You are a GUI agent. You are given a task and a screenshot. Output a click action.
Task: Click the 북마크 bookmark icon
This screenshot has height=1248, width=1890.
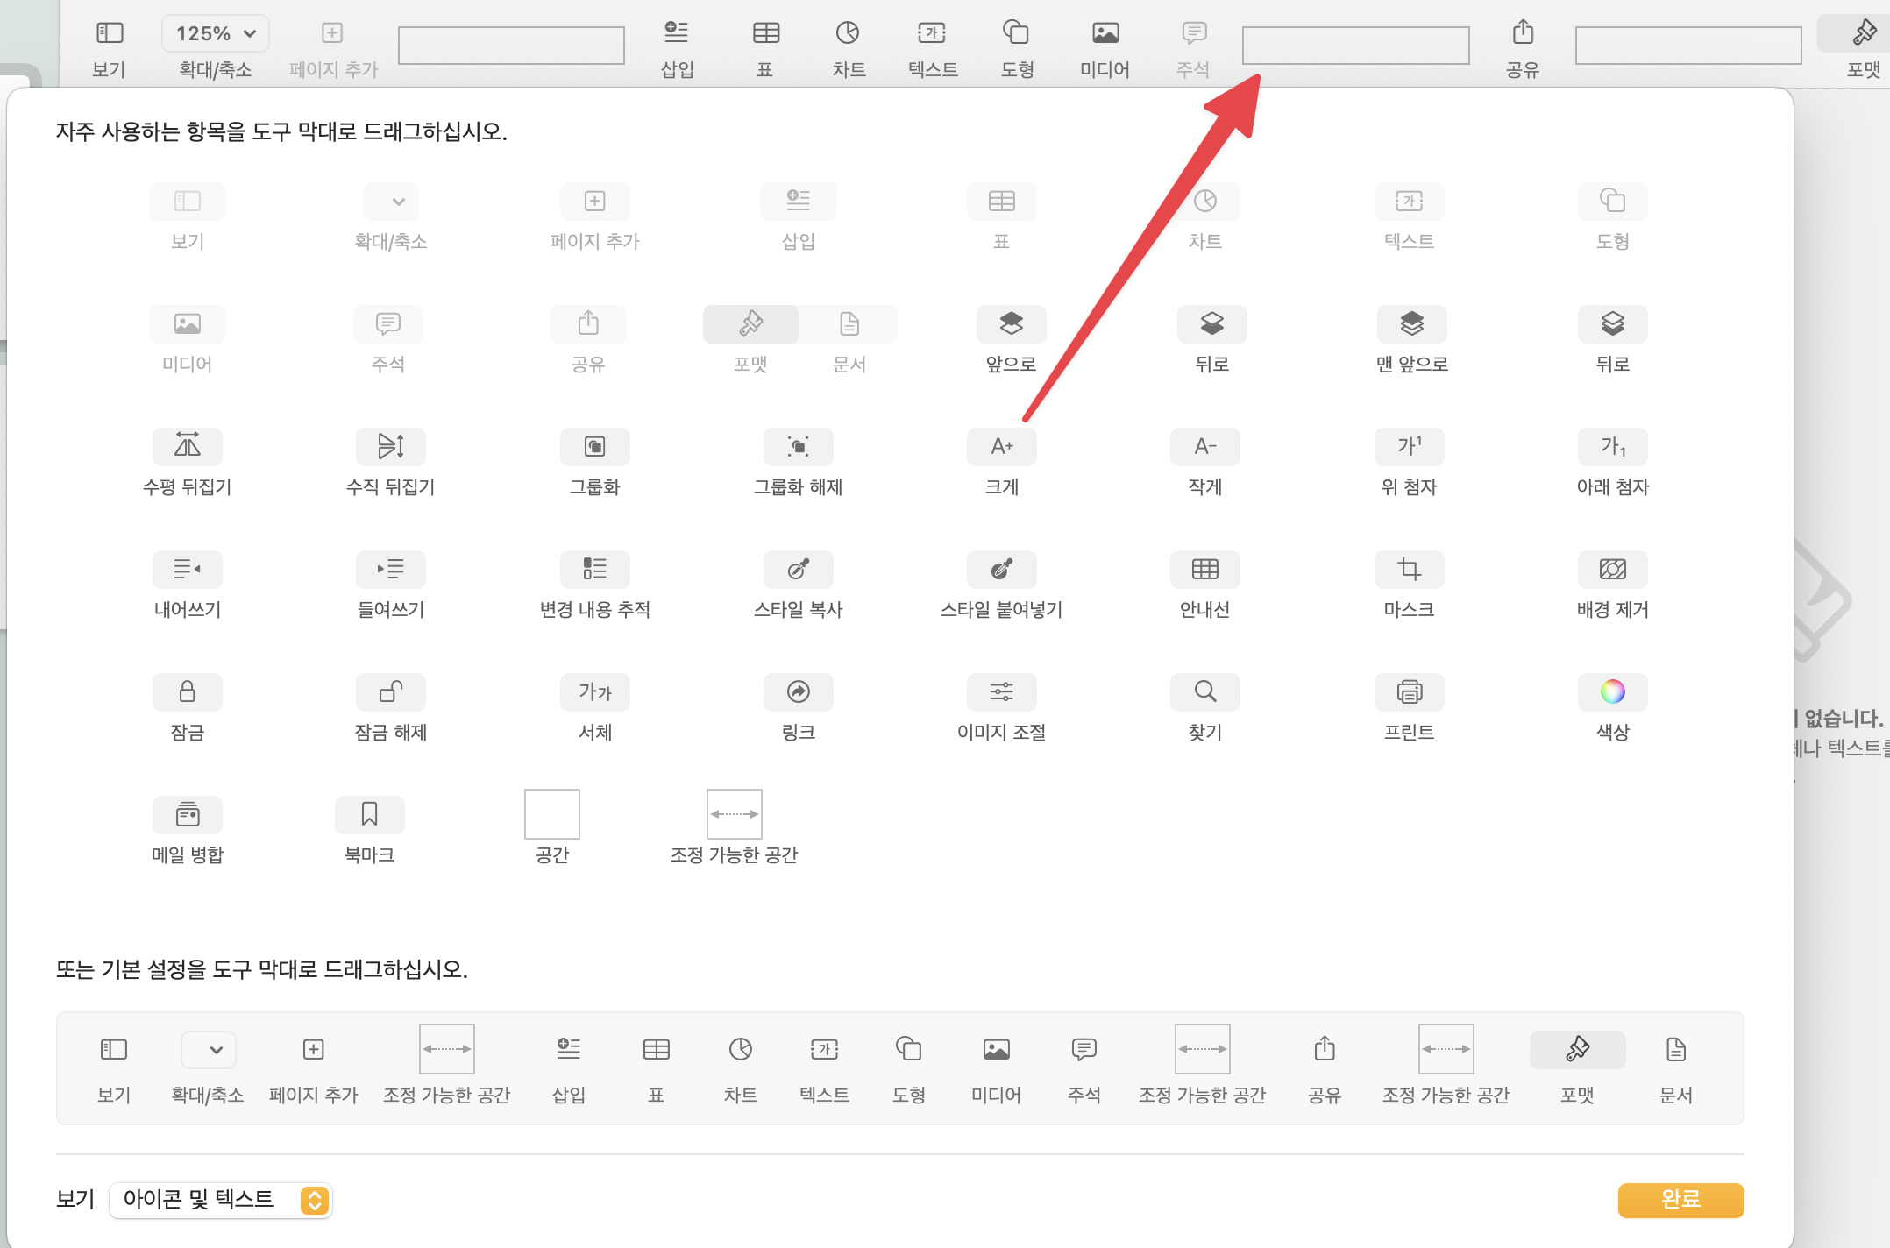tap(369, 815)
